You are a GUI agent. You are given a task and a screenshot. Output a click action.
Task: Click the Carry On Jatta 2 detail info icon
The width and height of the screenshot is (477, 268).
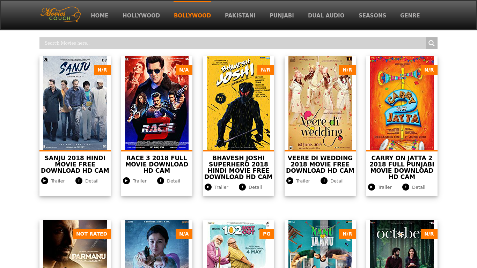[x=406, y=187]
